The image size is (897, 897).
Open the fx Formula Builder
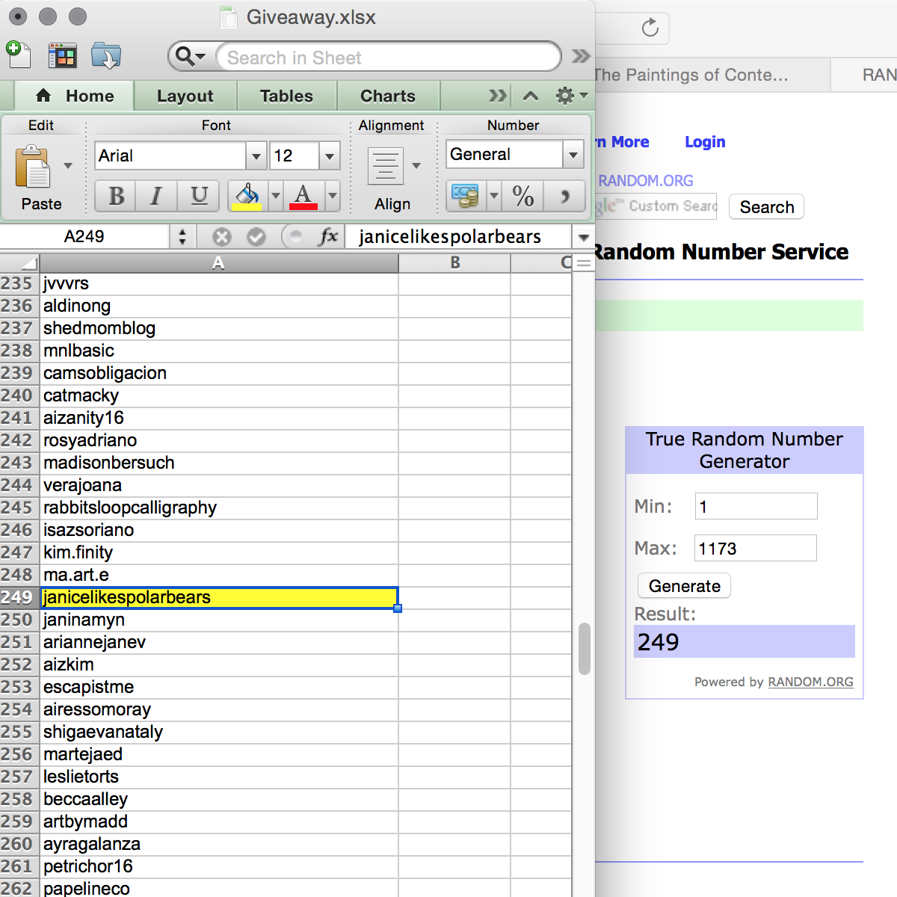coord(328,237)
